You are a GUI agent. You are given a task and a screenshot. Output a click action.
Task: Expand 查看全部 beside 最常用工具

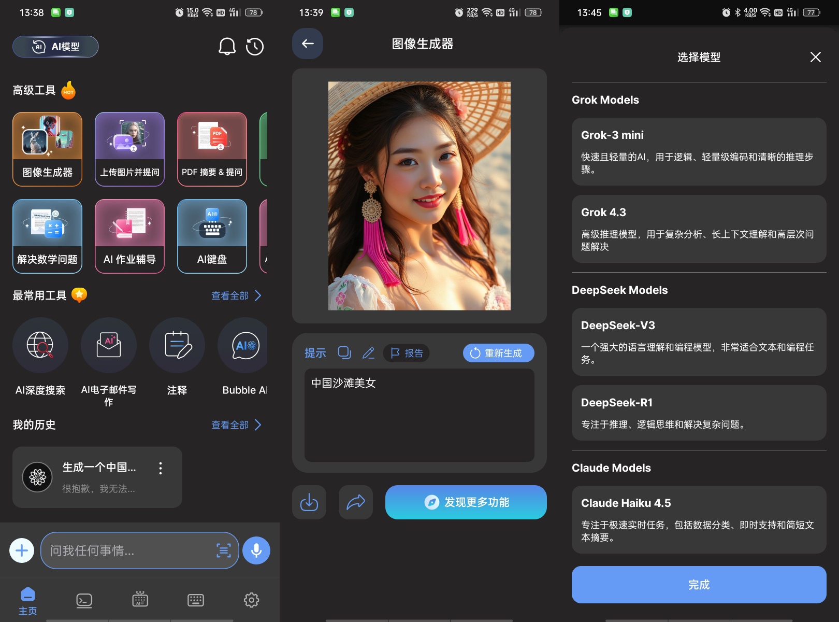236,295
